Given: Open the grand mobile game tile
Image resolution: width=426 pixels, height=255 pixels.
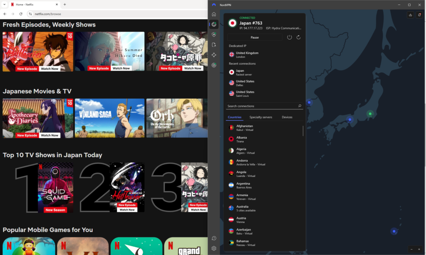Looking at the screenshot, I should pos(186,246).
